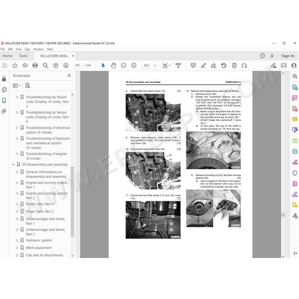Click the Save file toolbar icon
Screen dimensions: 299x299
pos(5,66)
